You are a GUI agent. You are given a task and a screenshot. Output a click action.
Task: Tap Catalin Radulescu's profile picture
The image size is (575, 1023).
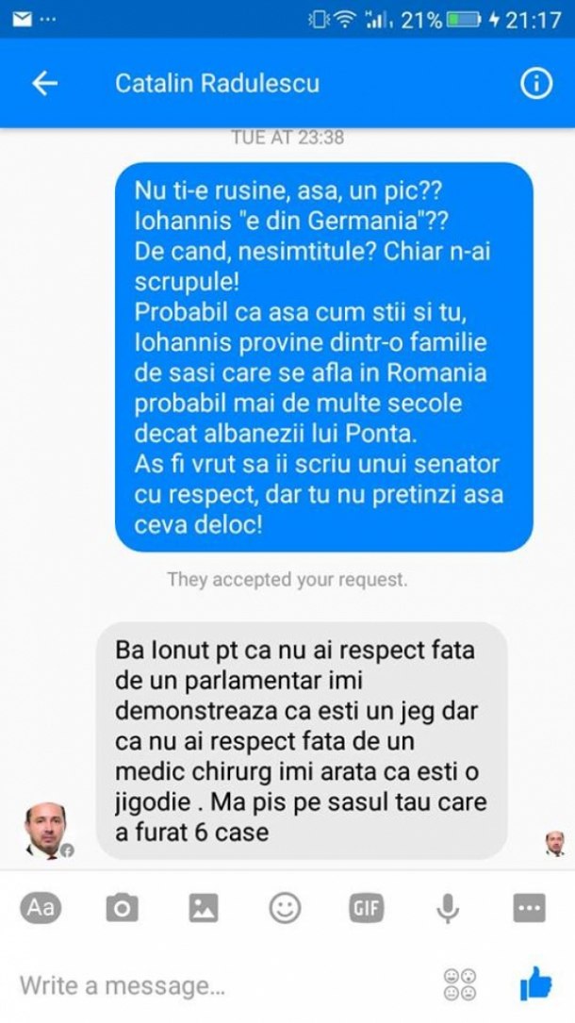[x=45, y=829]
